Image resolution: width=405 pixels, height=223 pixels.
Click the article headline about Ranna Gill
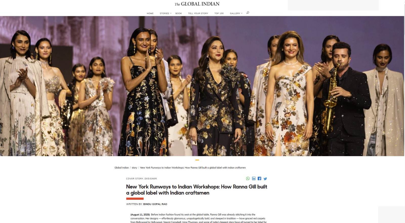pos(197,190)
